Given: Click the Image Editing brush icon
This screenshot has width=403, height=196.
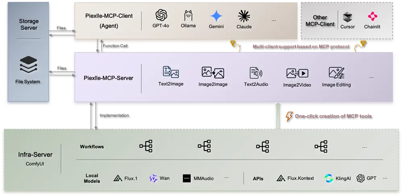Looking at the screenshot, I should [336, 73].
